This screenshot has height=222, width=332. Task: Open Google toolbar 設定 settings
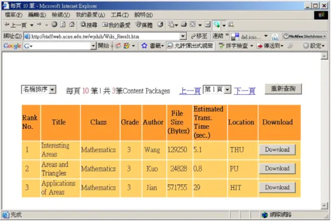pyautogui.click(x=313, y=46)
